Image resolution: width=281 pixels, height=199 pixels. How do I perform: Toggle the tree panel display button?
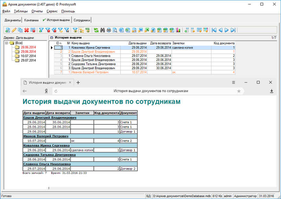[81, 30]
